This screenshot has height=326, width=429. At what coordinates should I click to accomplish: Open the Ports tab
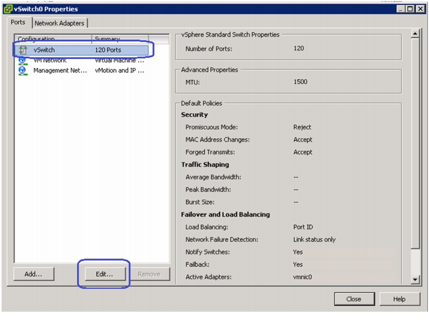pyautogui.click(x=18, y=22)
